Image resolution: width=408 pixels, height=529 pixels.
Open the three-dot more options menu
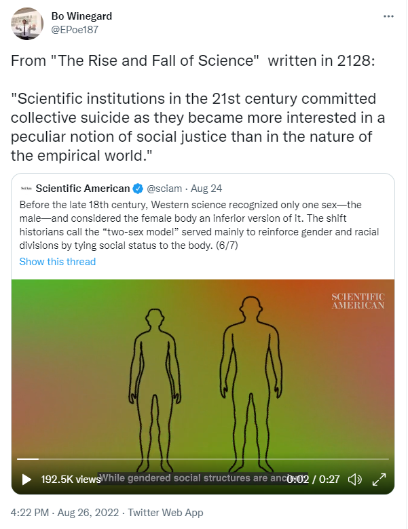pos(388,16)
